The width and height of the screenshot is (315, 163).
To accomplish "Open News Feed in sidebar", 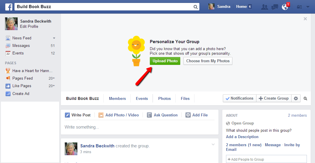I will (22, 38).
